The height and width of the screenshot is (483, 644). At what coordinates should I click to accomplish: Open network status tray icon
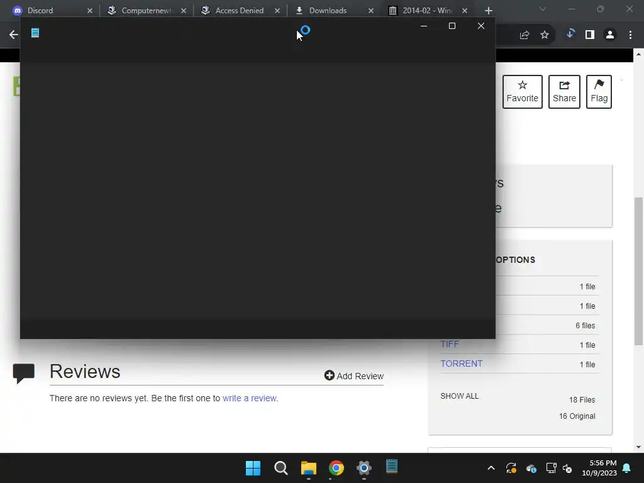551,468
